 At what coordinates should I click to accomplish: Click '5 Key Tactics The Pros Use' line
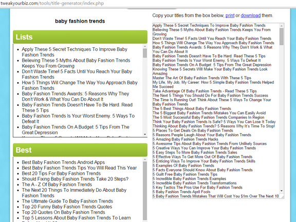coord(197,188)
